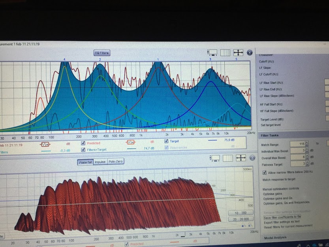Open waterfall graph settings gear
This screenshot has height=247, width=329.
pos(252,158)
